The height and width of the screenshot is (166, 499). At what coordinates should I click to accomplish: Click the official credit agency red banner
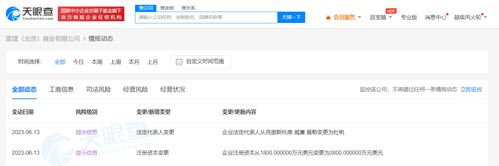(91, 14)
